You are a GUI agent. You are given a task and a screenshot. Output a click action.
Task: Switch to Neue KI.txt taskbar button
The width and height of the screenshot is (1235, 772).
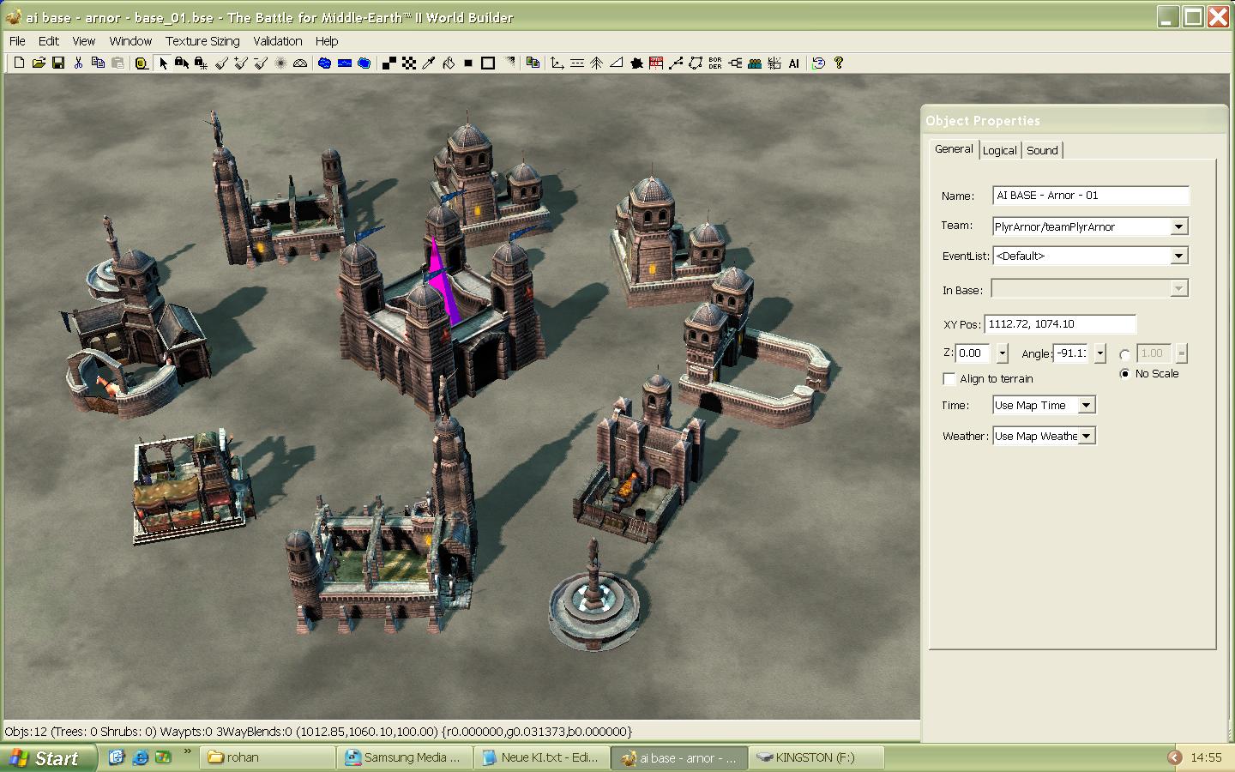pyautogui.click(x=542, y=757)
